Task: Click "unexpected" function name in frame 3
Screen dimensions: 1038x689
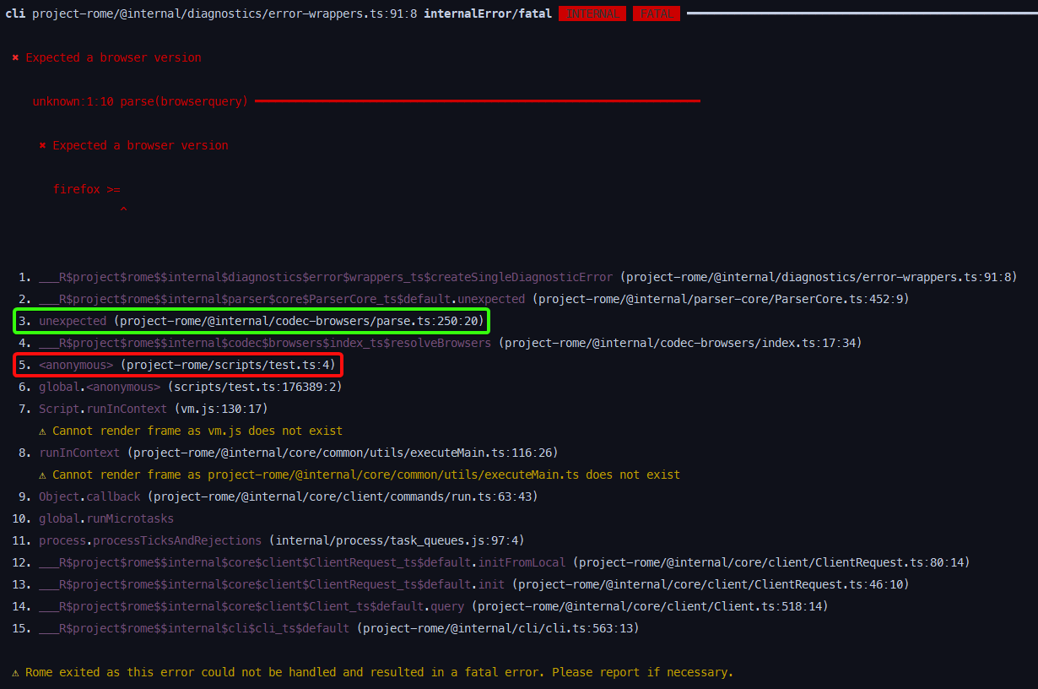Action: (x=73, y=321)
